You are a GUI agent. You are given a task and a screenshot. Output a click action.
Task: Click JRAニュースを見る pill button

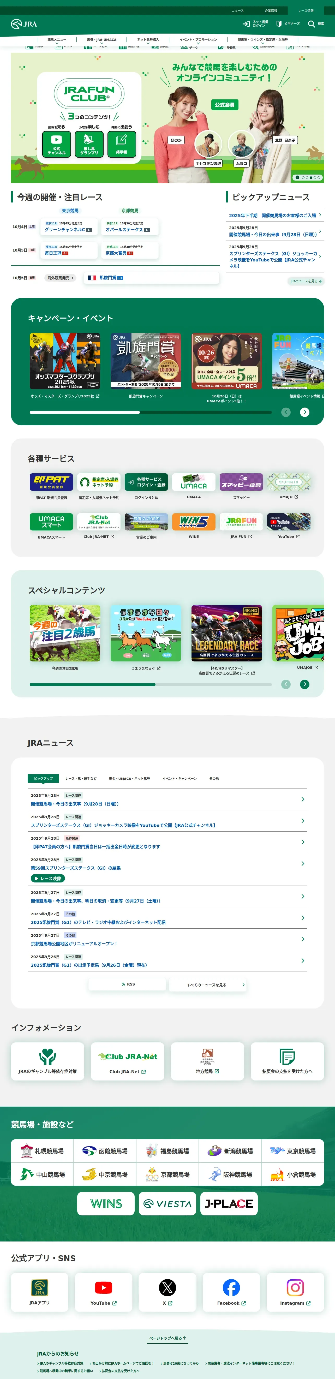(306, 281)
